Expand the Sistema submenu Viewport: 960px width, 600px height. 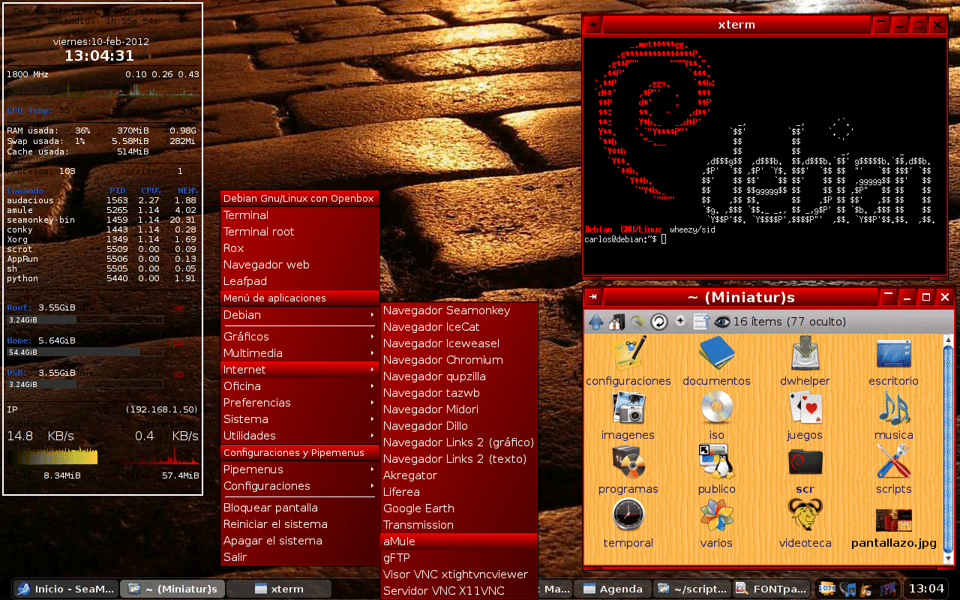300,419
